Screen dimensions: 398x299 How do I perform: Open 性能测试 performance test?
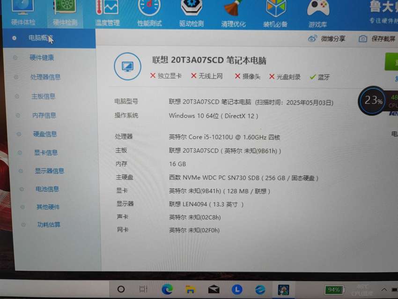click(149, 14)
